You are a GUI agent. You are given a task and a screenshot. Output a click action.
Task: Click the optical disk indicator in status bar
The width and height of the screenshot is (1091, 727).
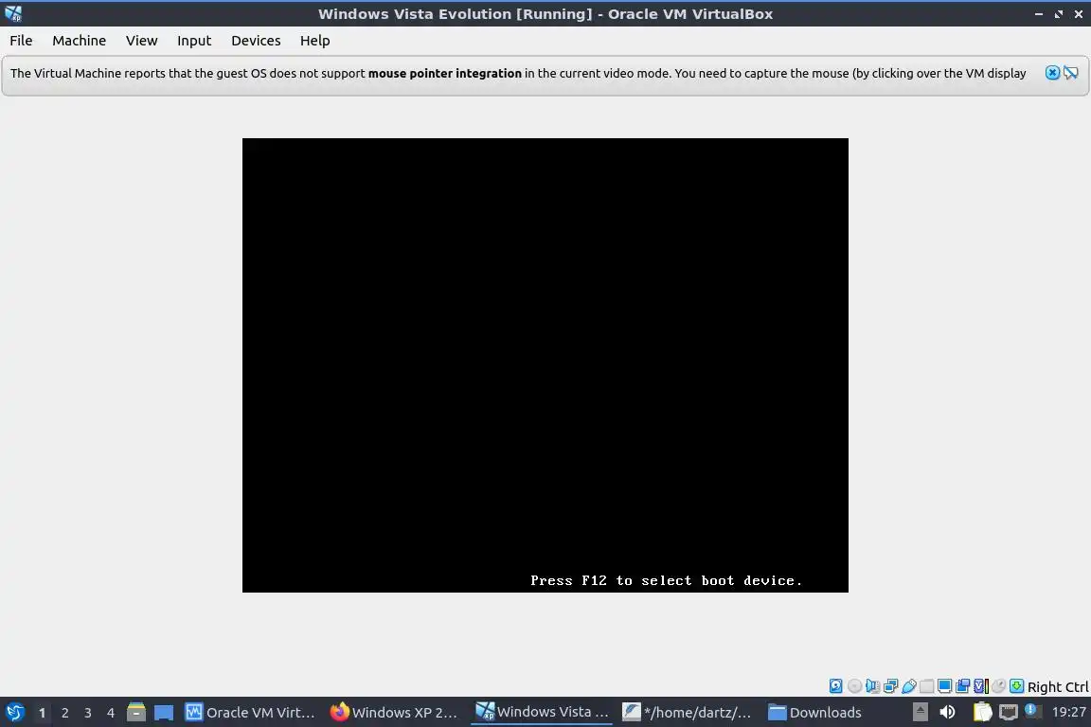tap(854, 686)
